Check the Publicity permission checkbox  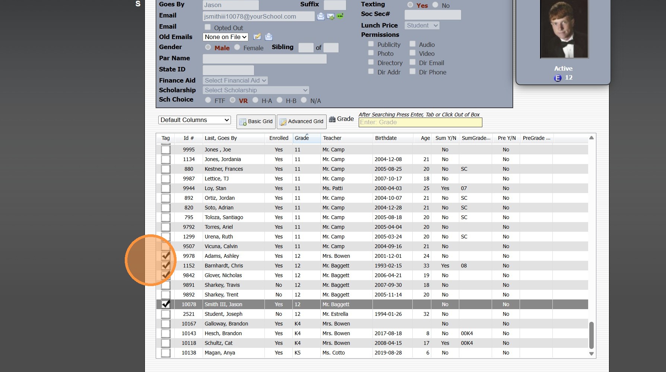(371, 44)
